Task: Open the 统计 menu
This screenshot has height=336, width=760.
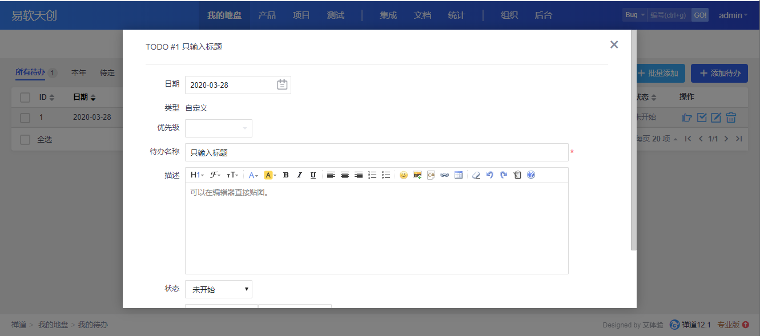Action: point(457,15)
